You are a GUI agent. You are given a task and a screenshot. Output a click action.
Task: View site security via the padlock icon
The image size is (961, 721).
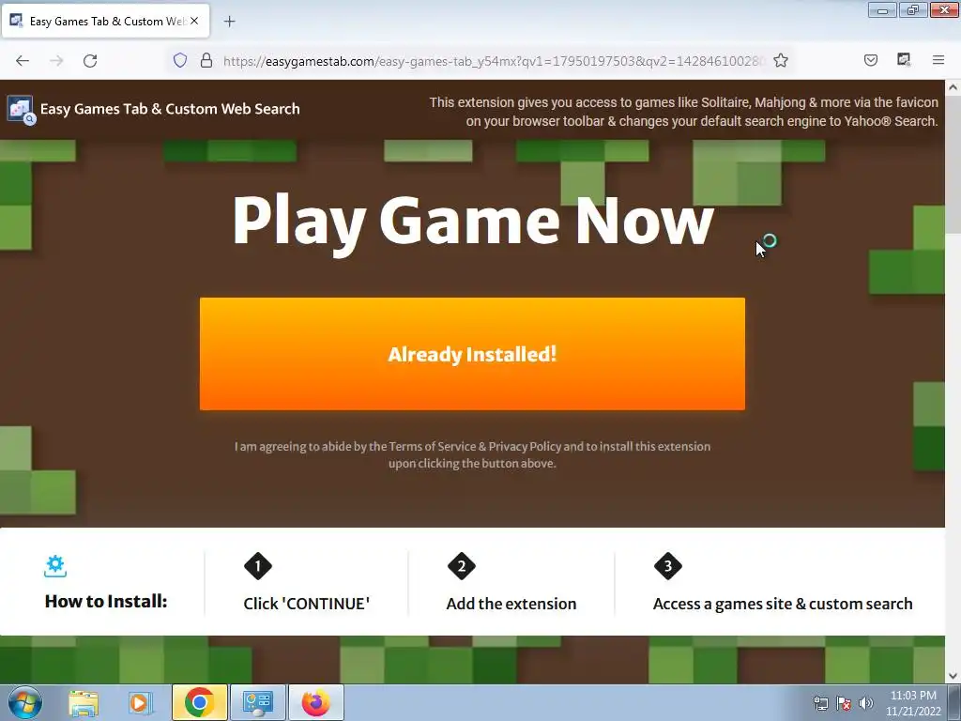(206, 60)
